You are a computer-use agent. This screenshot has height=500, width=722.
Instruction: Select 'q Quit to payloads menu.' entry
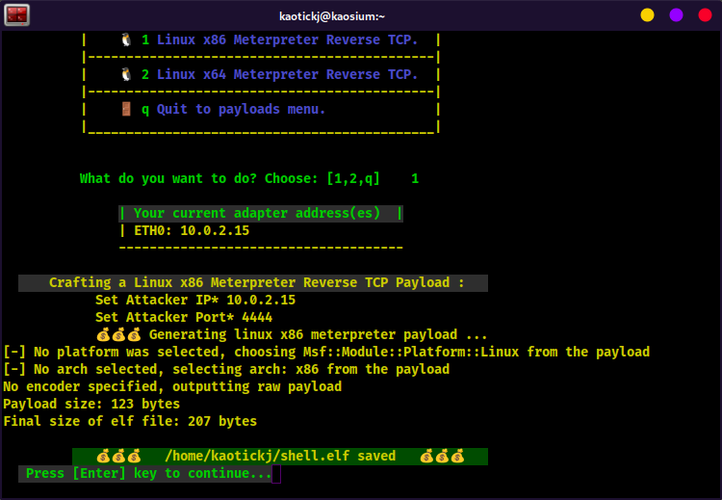click(233, 109)
